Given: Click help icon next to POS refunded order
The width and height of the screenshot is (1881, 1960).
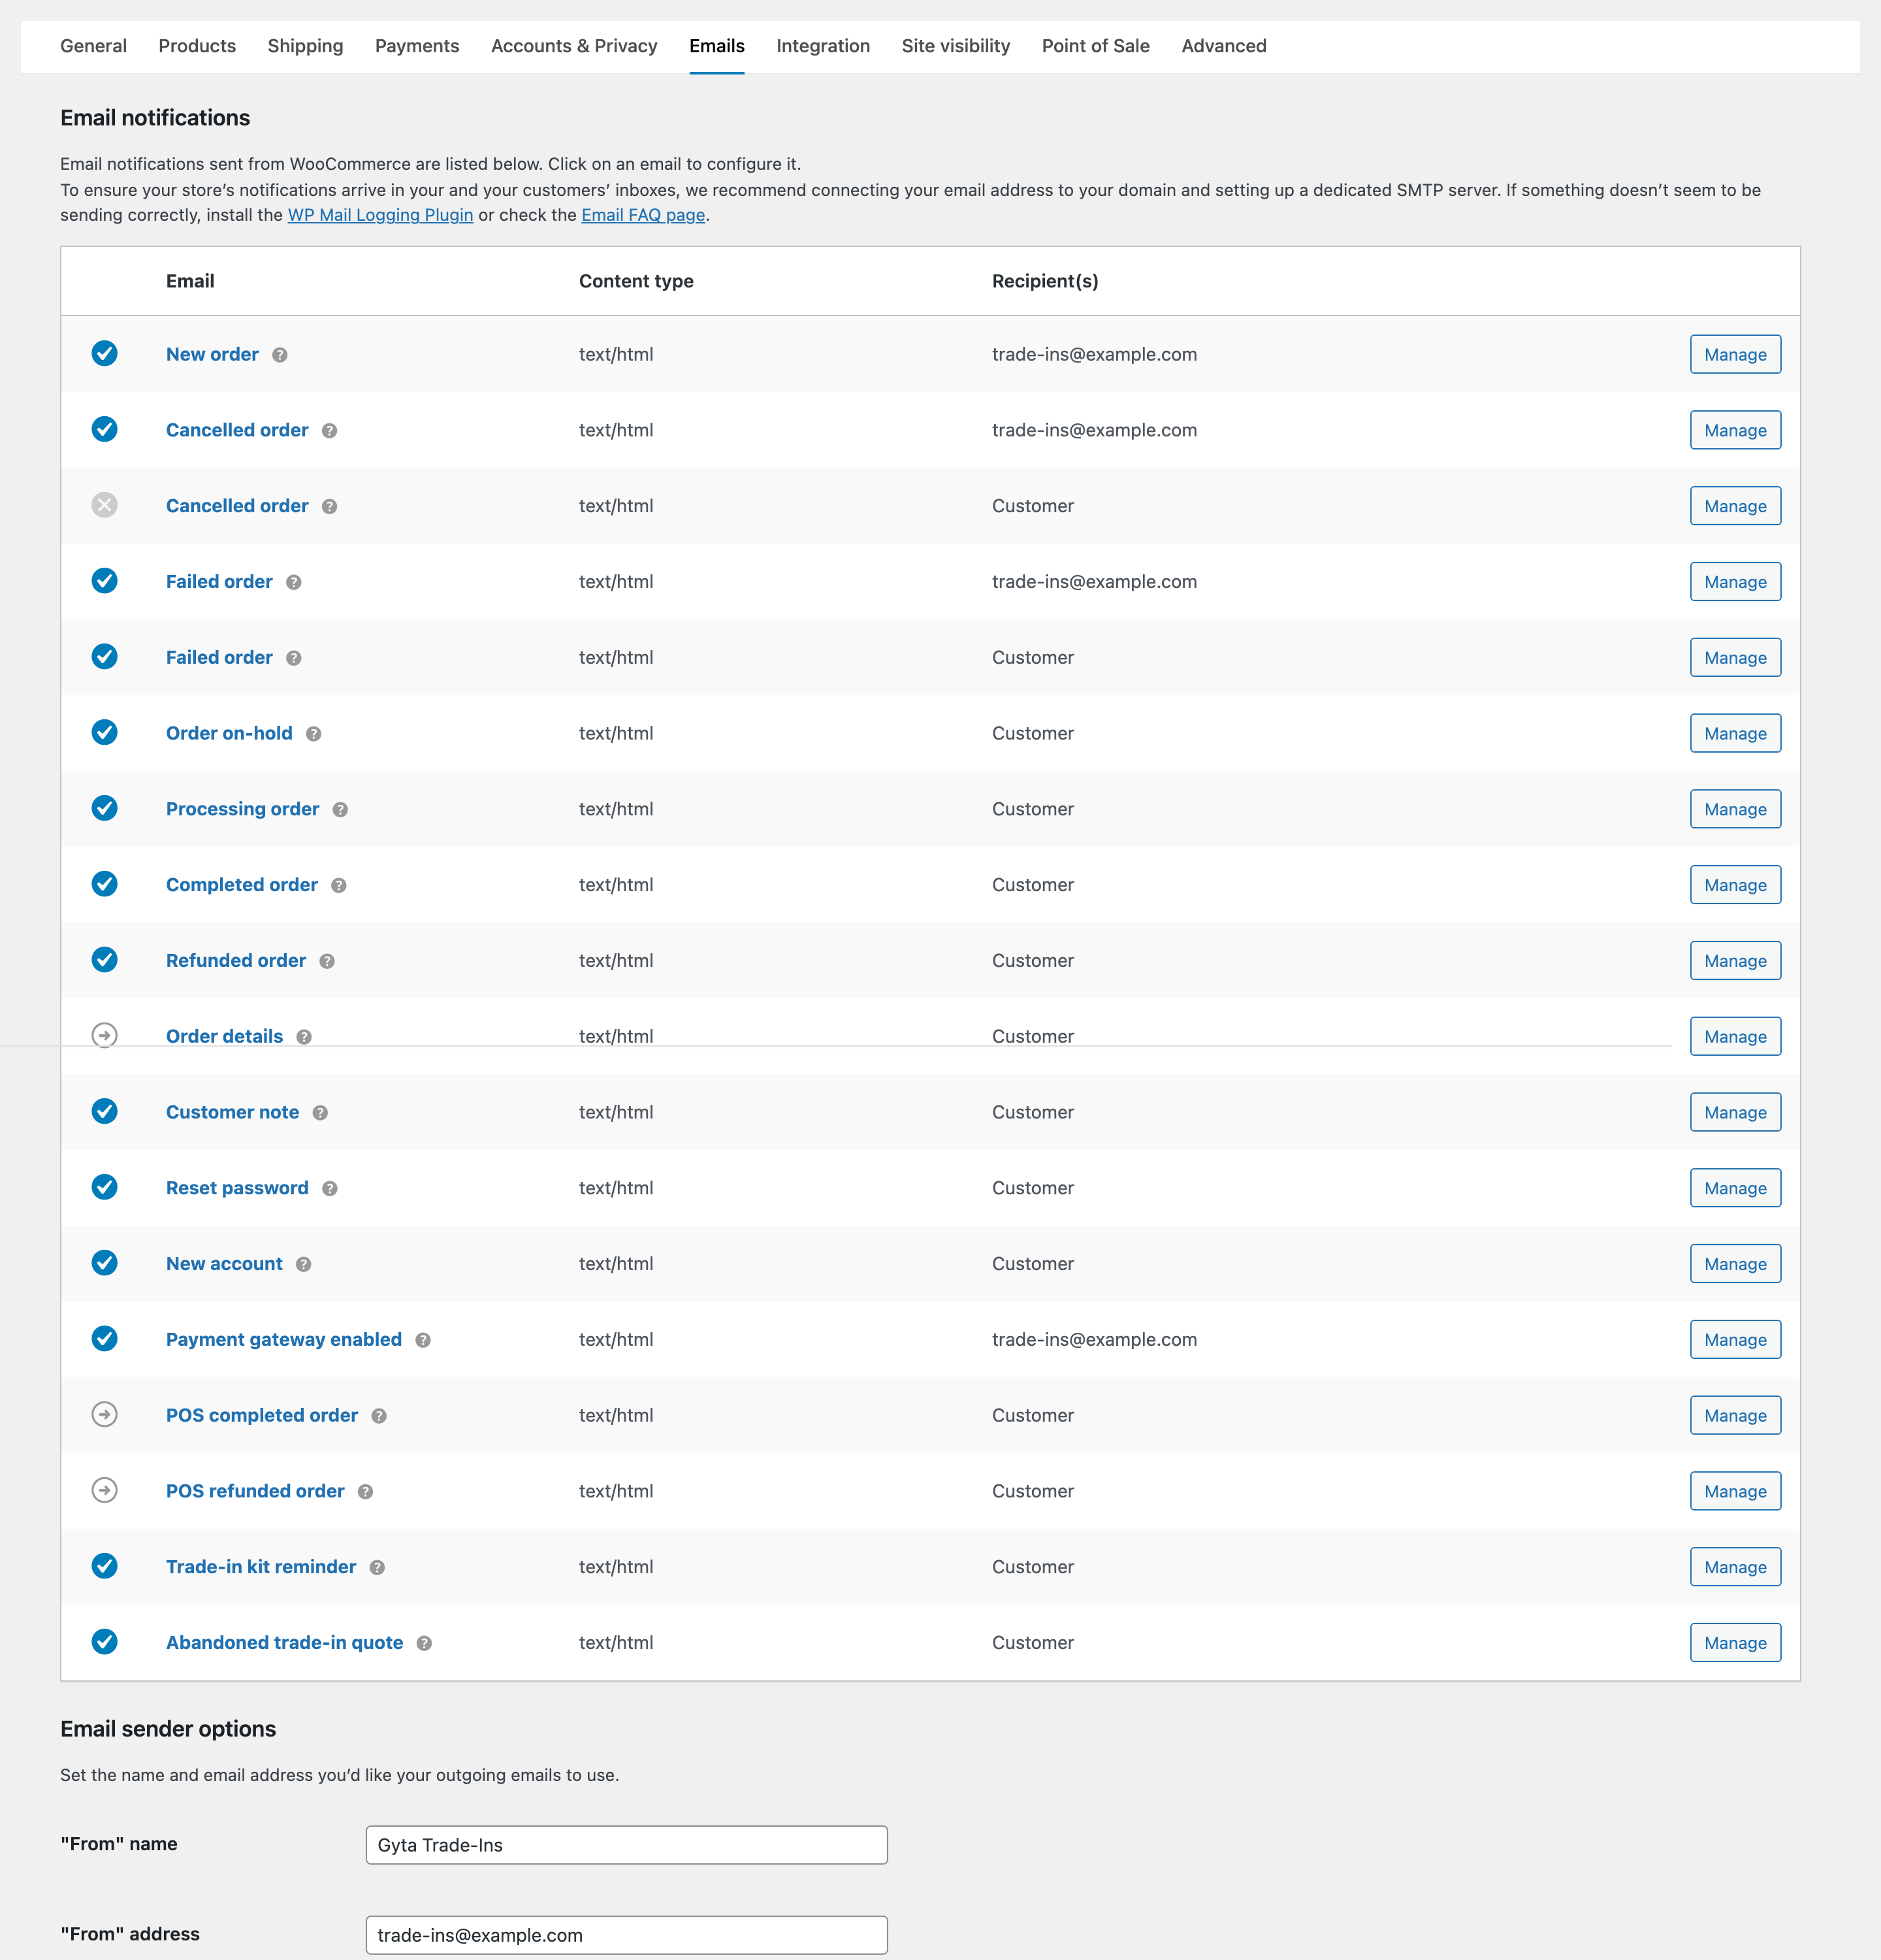Looking at the screenshot, I should 366,1492.
